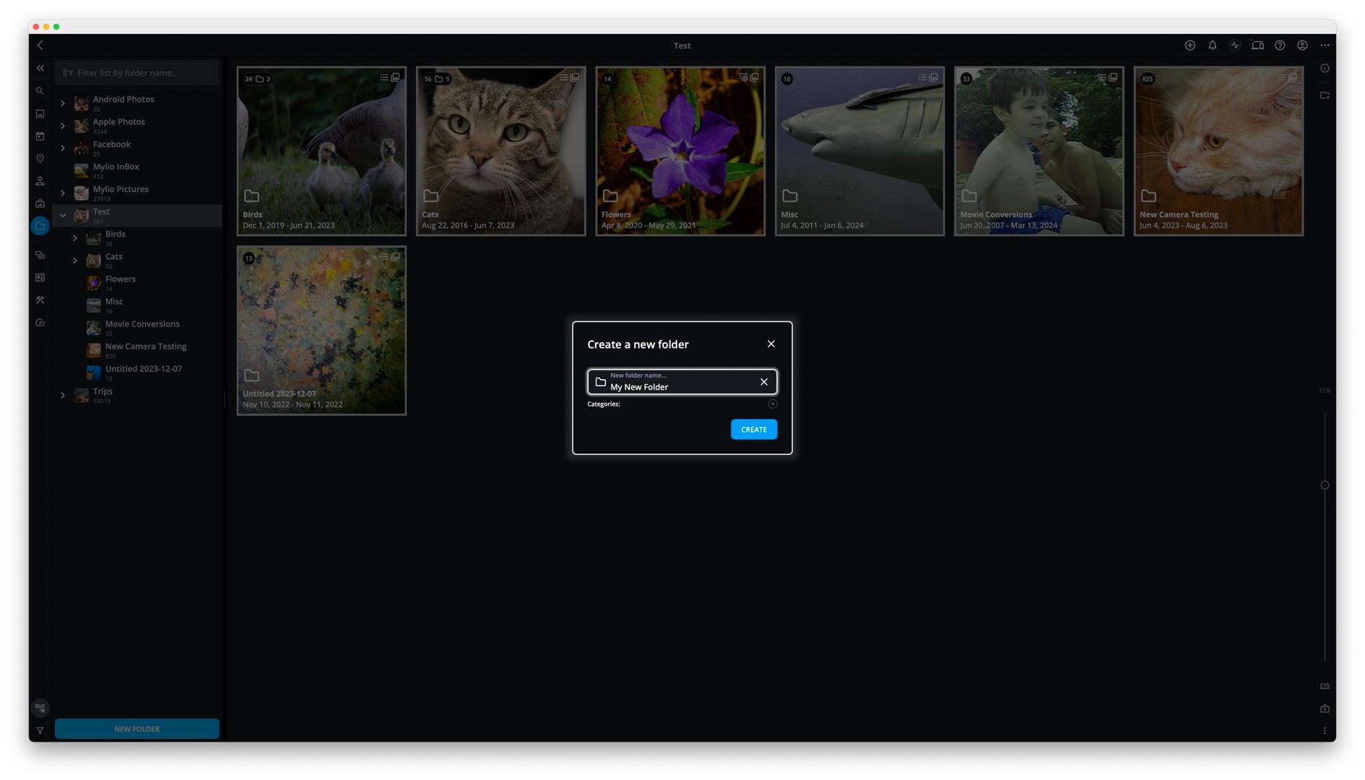The height and width of the screenshot is (780, 1365).
Task: Add a category with the plus icon
Action: [x=772, y=404]
